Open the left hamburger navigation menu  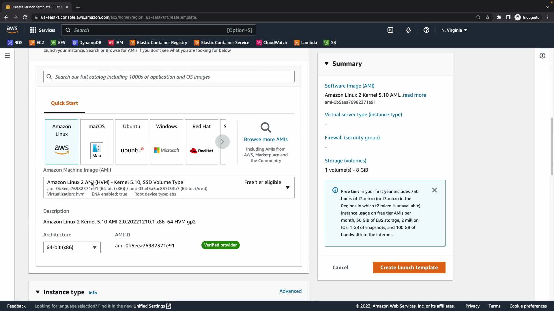click(7, 56)
